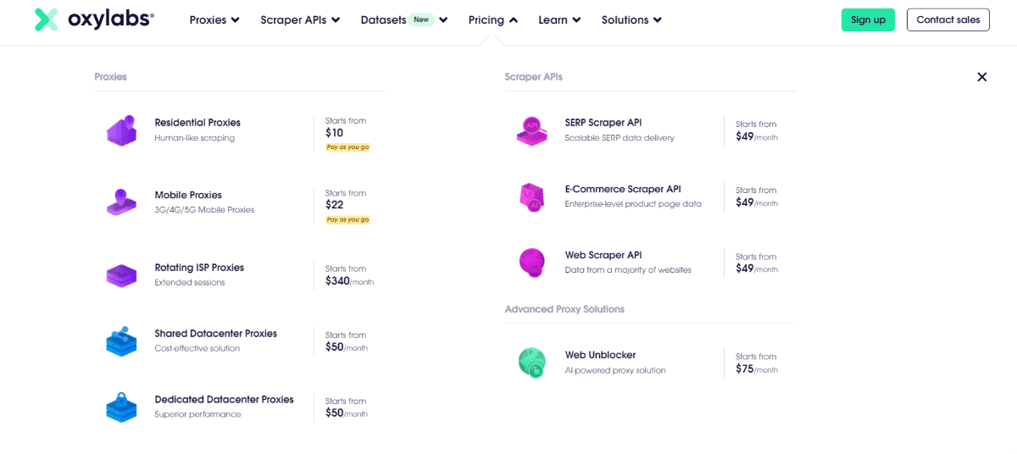1017x454 pixels.
Task: Click the $340/month Rotating ISP price
Action: tap(349, 281)
